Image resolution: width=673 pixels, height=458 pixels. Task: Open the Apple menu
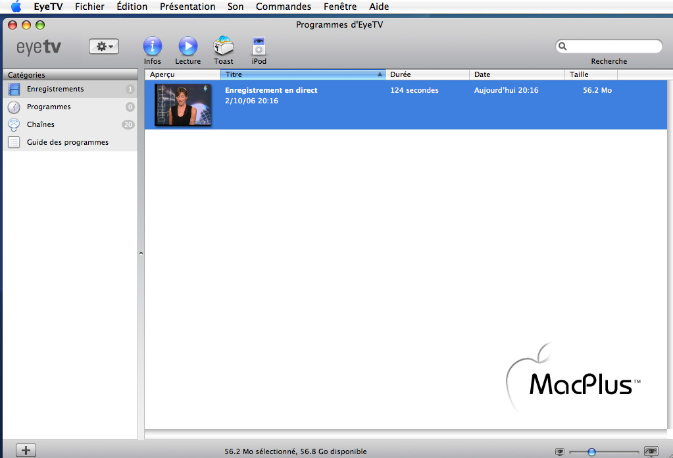[16, 7]
